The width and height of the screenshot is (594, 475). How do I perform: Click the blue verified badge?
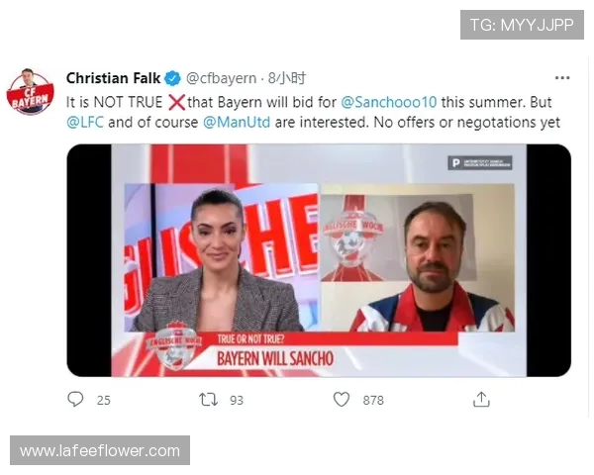[172, 78]
